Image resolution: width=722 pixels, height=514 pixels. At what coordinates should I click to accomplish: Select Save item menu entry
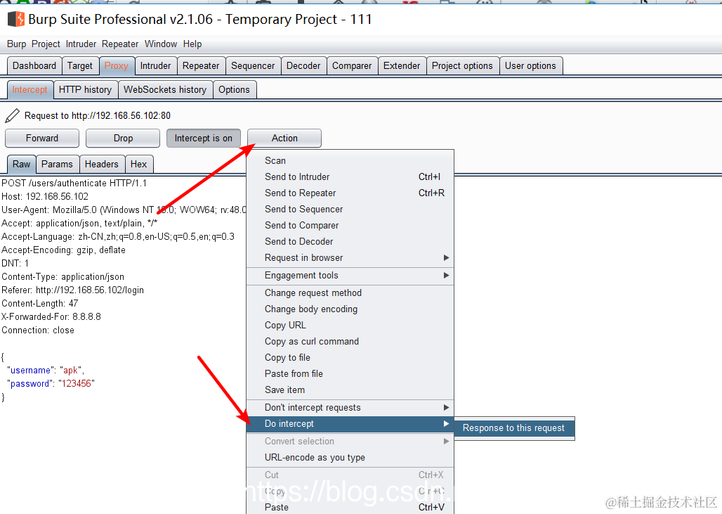tap(350, 390)
